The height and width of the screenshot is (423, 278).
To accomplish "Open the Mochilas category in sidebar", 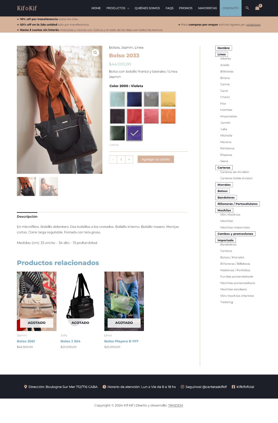I will click(224, 210).
